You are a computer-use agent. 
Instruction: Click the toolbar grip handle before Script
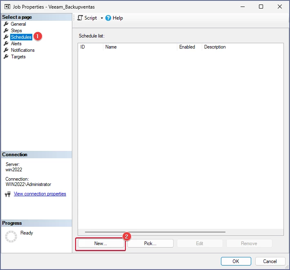click(x=74, y=18)
